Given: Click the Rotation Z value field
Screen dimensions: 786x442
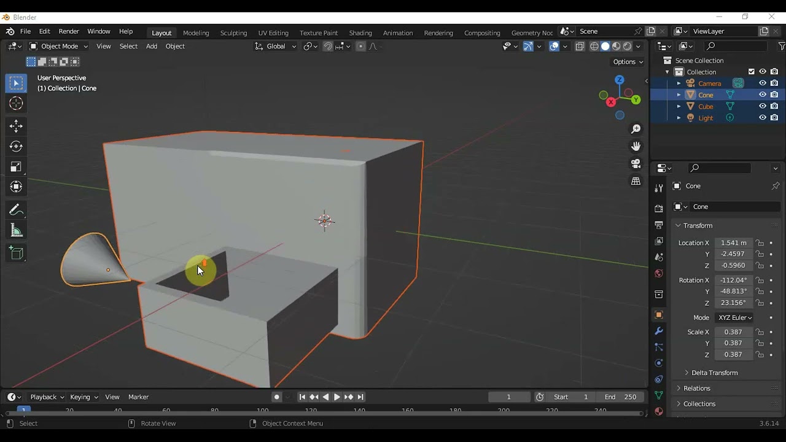Looking at the screenshot, I should [734, 303].
